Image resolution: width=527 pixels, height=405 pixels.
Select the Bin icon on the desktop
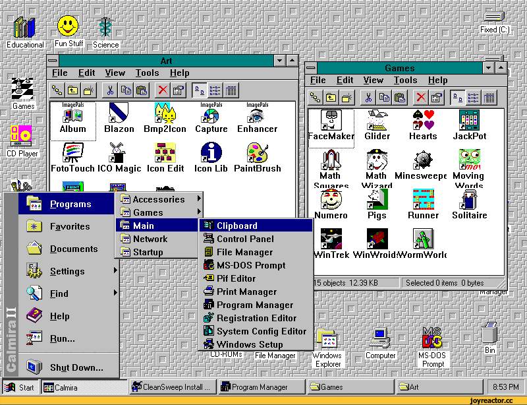tap(489, 338)
